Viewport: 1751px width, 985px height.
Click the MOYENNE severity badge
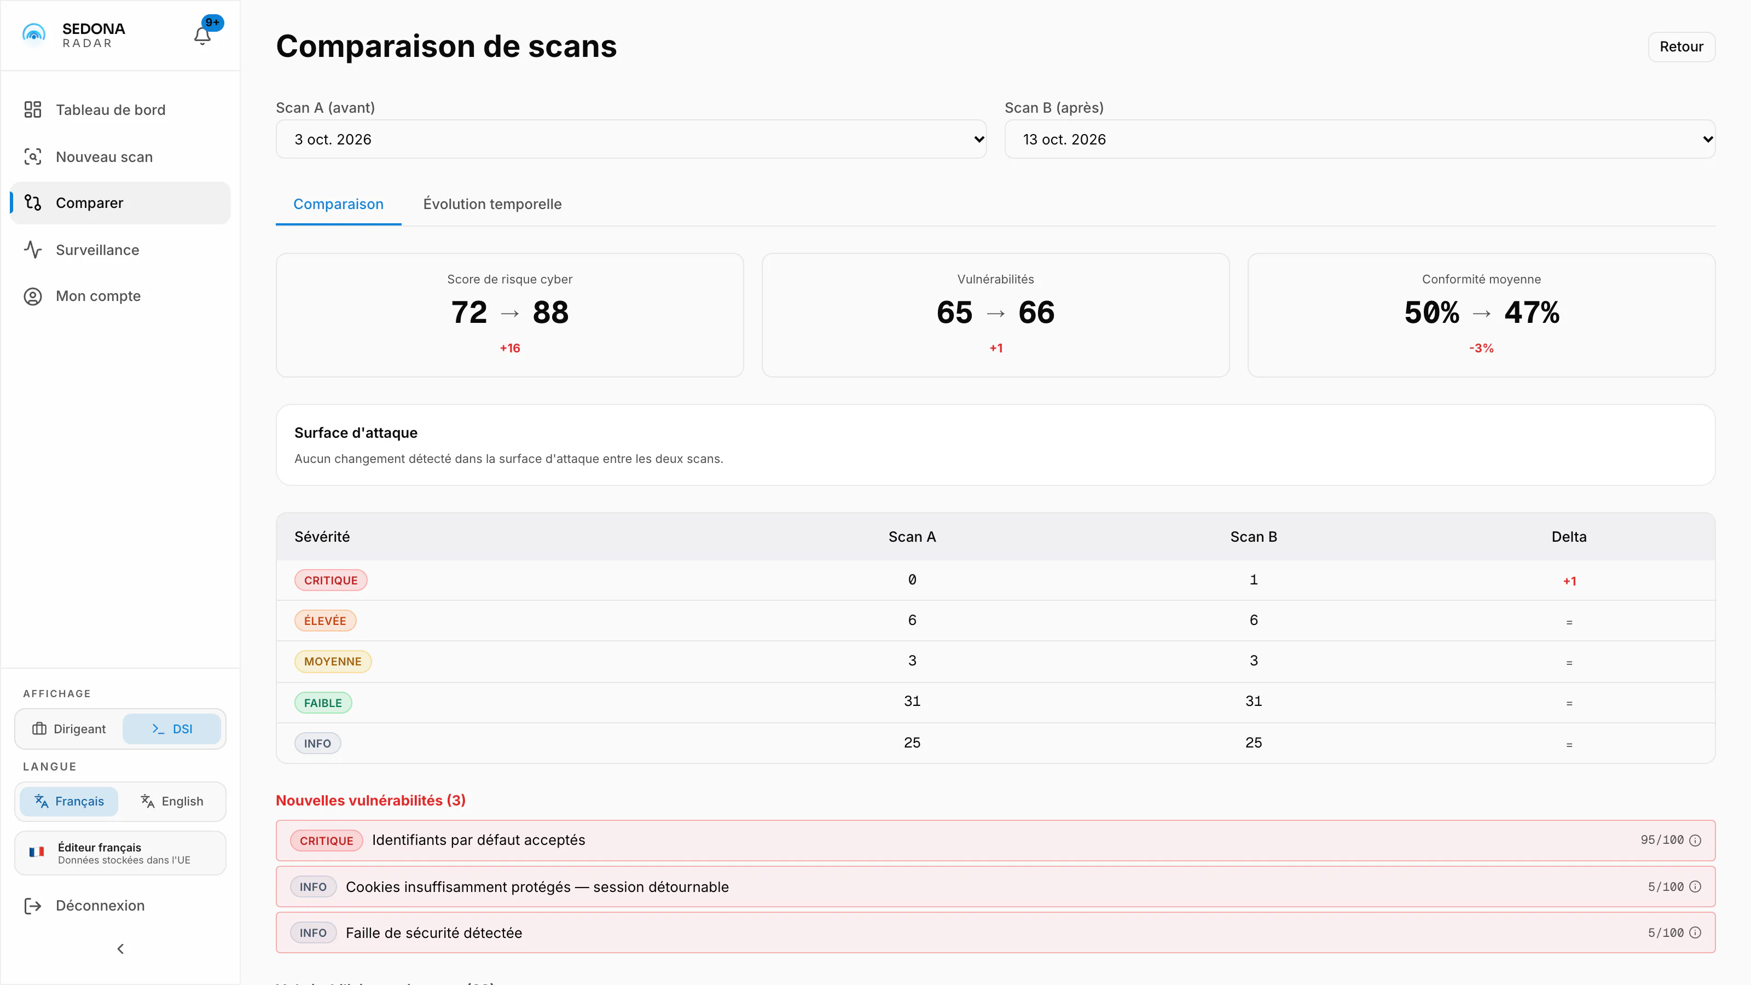click(332, 662)
